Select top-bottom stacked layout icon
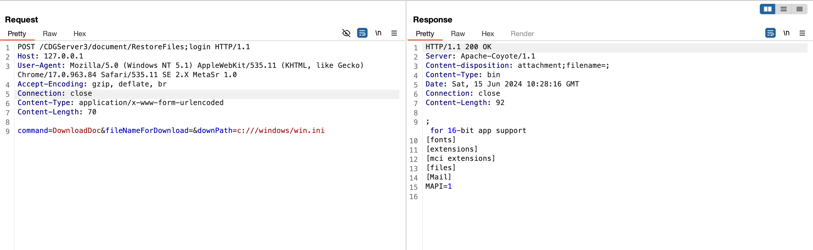This screenshot has height=250, width=813. pos(783,9)
